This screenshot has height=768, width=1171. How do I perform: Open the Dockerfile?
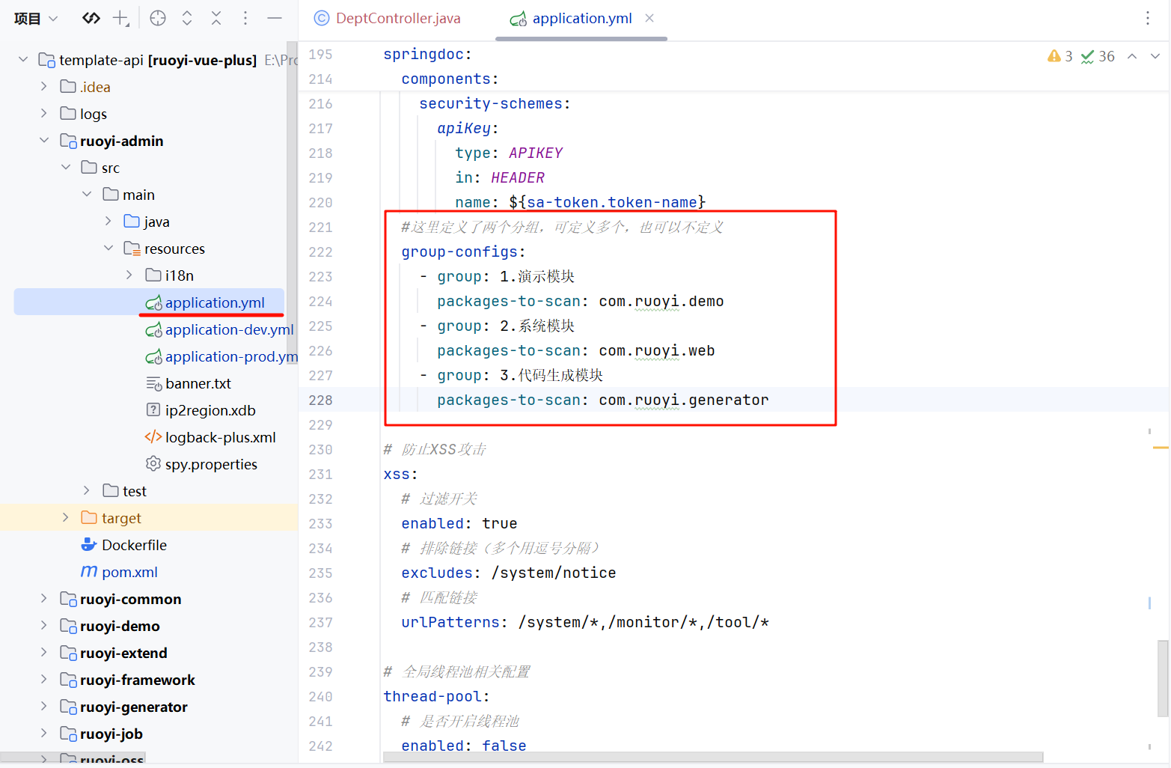[x=134, y=545]
